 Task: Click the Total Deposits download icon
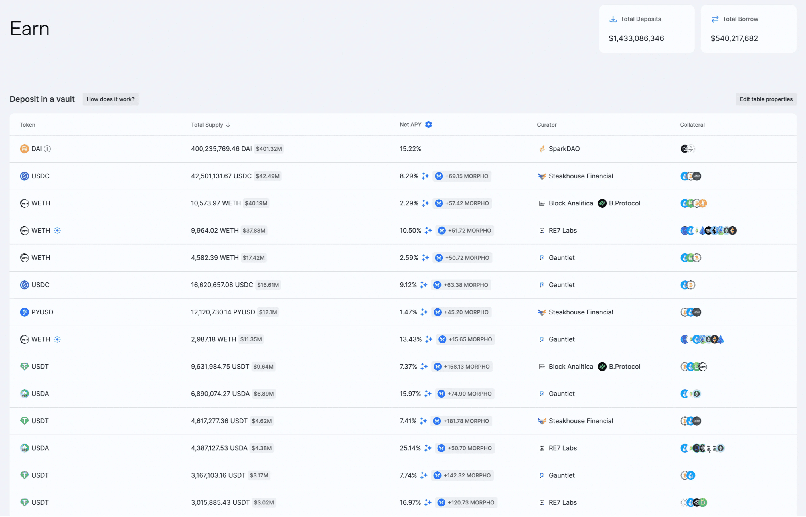pyautogui.click(x=613, y=19)
